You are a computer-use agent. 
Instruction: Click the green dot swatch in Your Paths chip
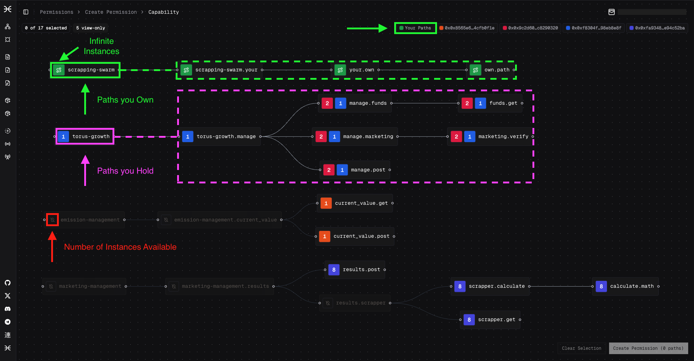[x=401, y=28]
